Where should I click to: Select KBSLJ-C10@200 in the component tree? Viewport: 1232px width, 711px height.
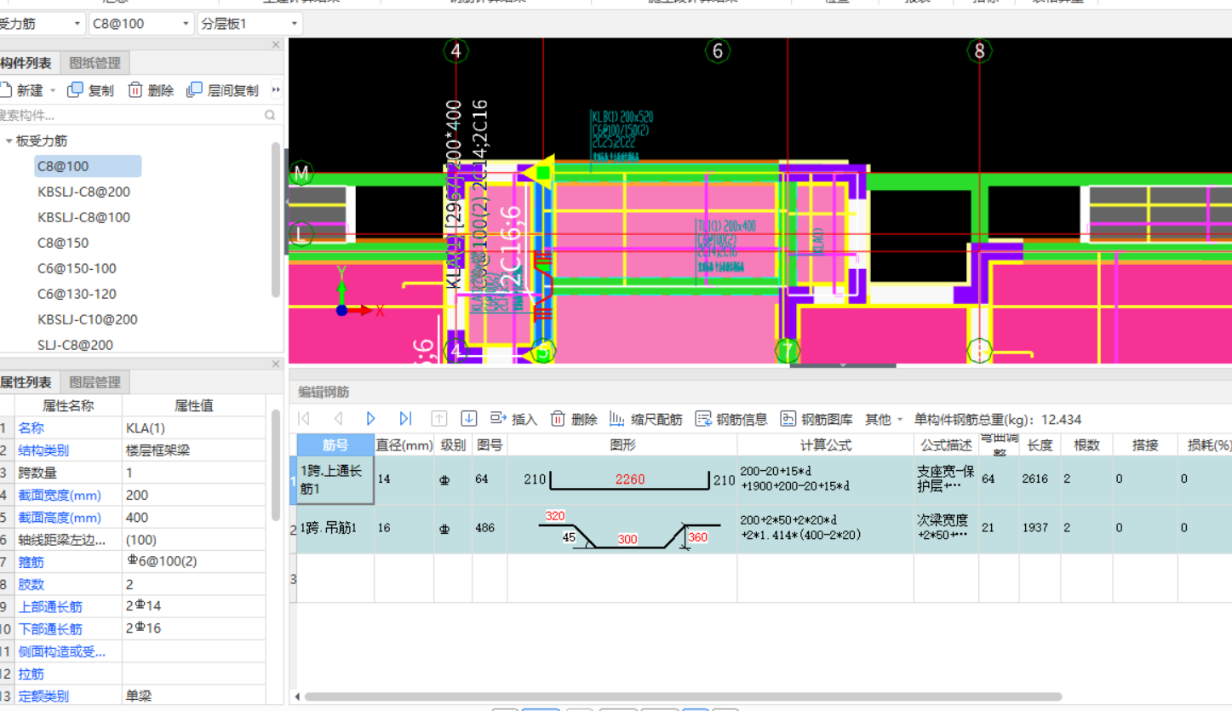click(x=88, y=319)
